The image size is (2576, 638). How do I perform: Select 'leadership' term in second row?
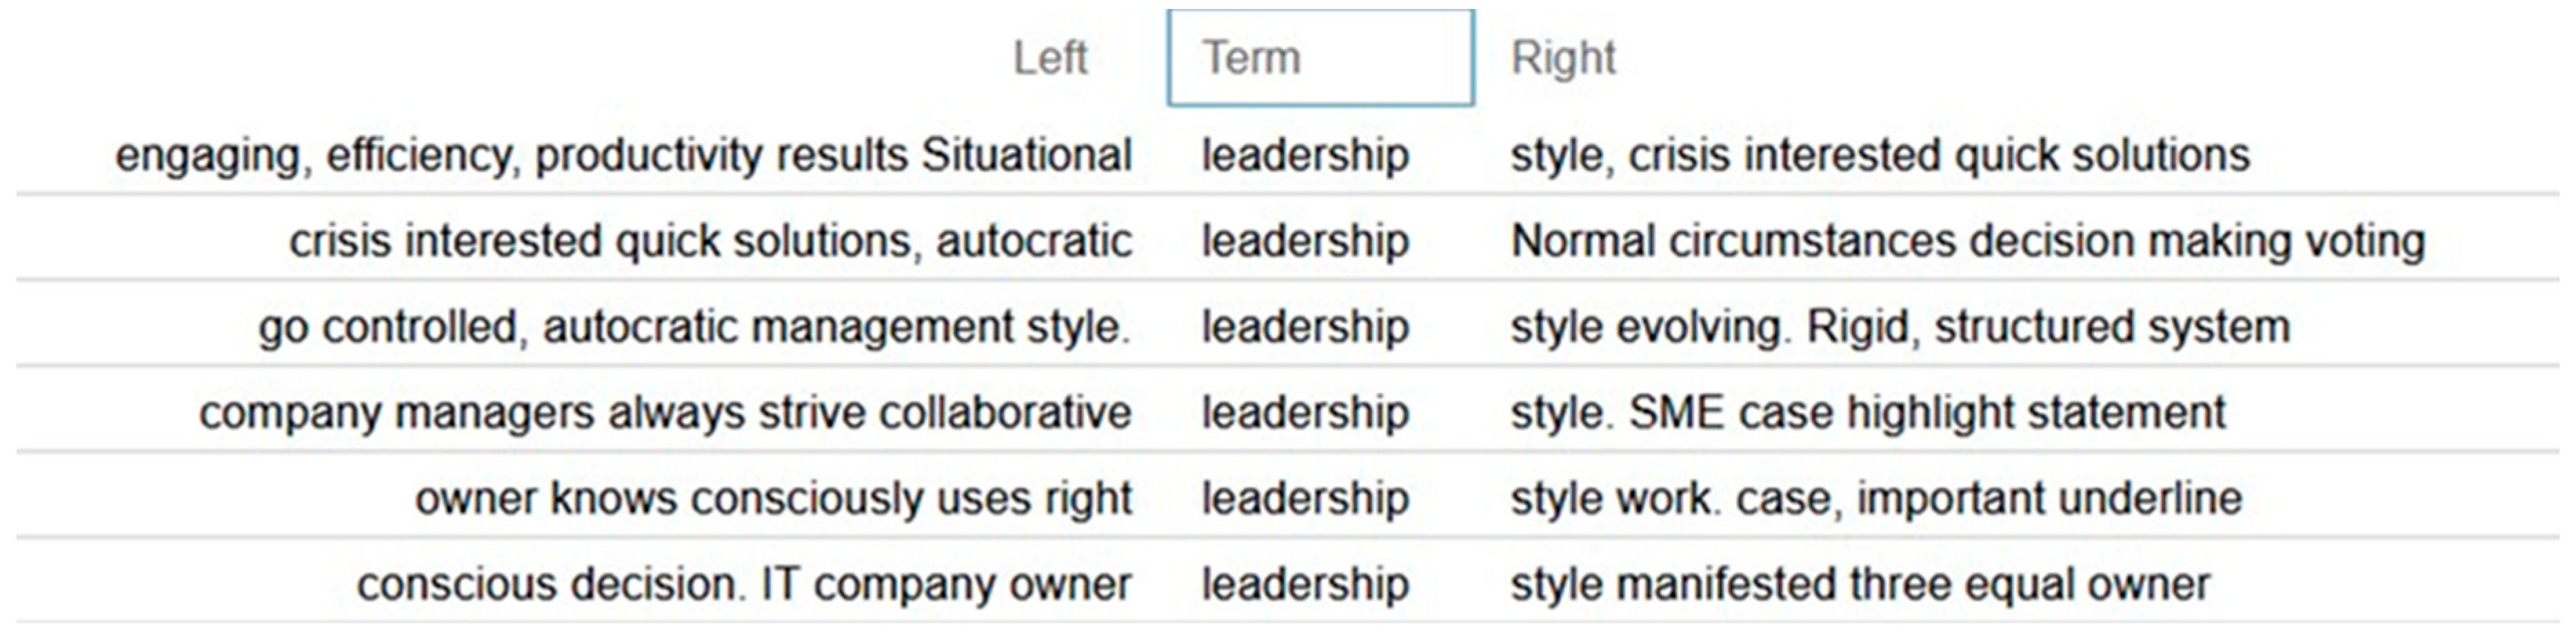1305,242
